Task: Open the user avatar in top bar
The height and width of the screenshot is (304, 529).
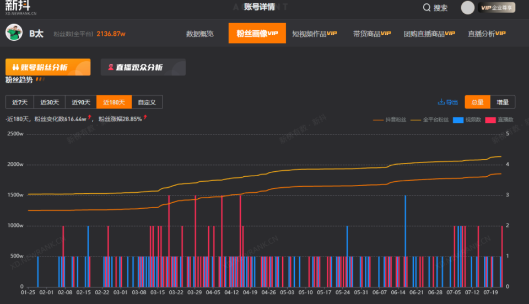Action: point(467,8)
